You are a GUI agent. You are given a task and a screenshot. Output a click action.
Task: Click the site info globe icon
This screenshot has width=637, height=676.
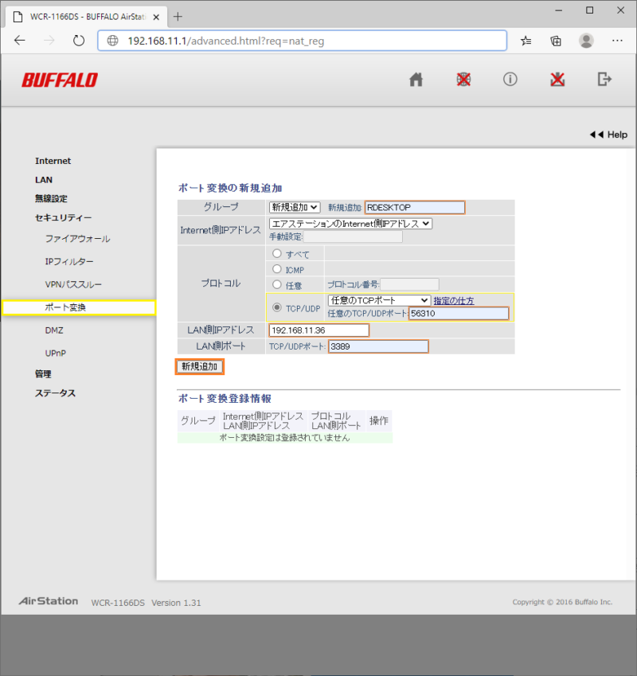[112, 41]
